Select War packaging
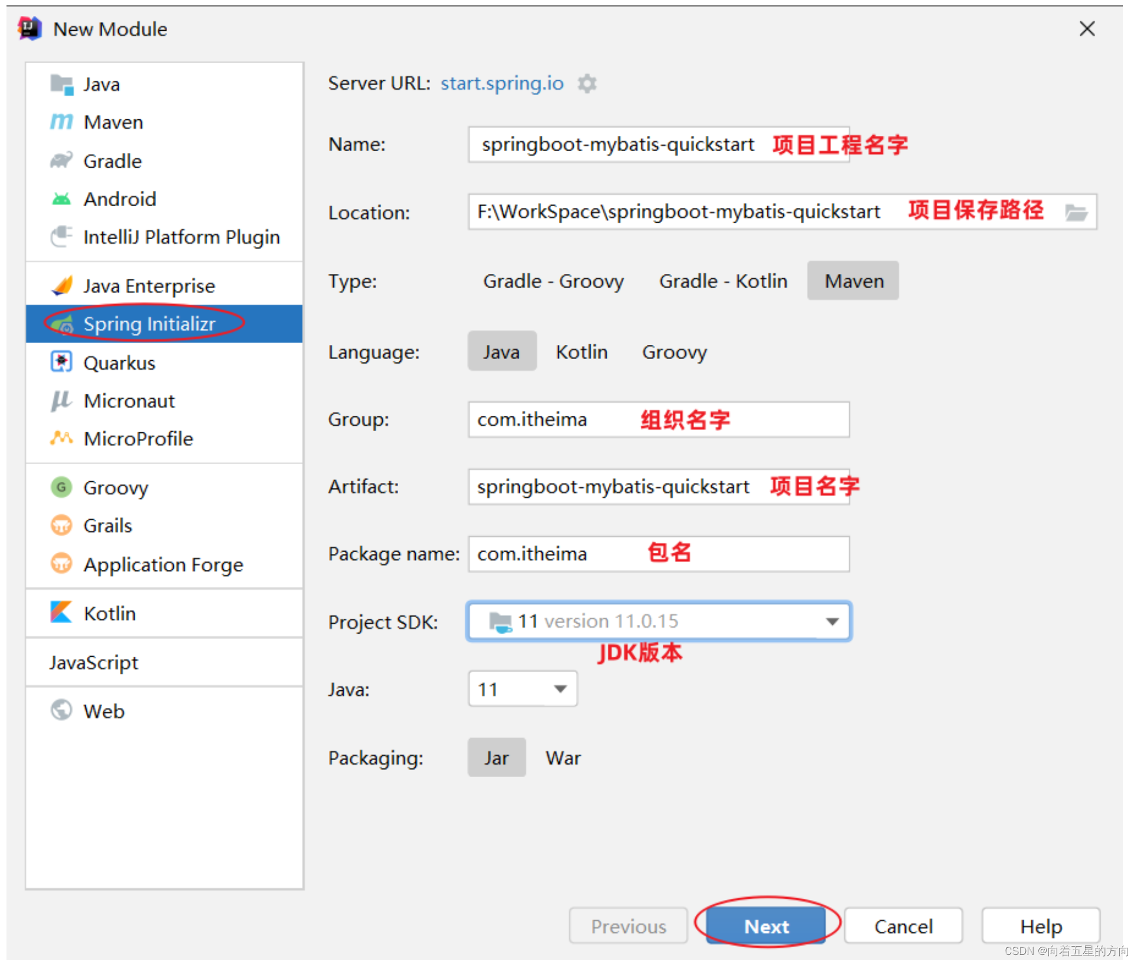The image size is (1137, 962). 563,758
